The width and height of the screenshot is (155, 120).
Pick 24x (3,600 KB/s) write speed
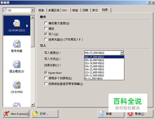pos(104,66)
